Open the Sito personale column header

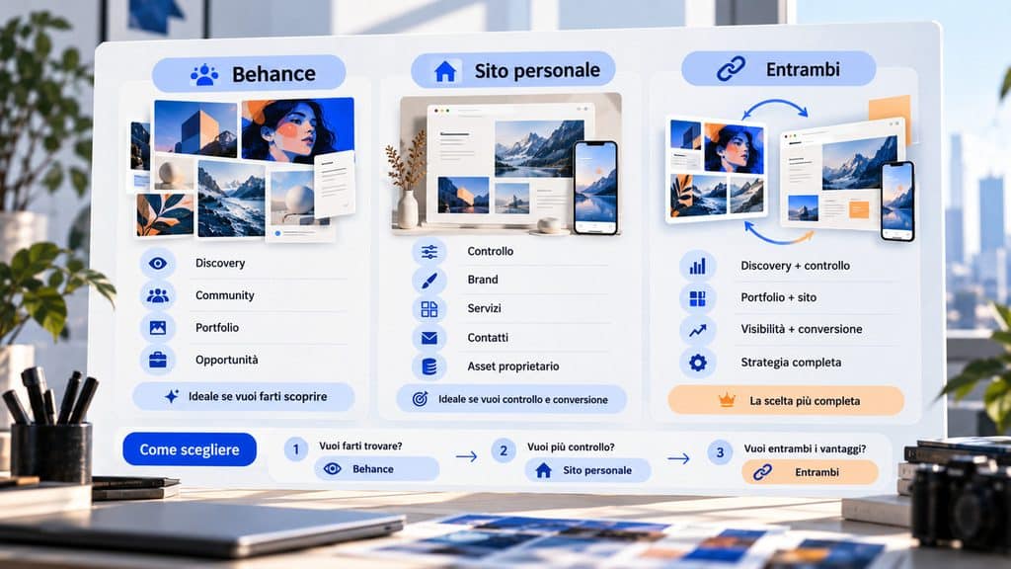point(513,70)
